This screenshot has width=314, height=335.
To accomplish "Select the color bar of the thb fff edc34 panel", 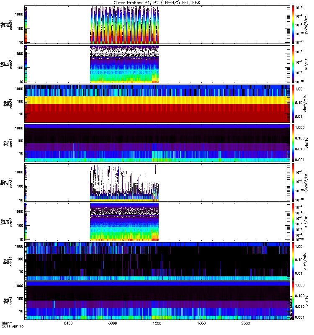I will (x=293, y=25).
